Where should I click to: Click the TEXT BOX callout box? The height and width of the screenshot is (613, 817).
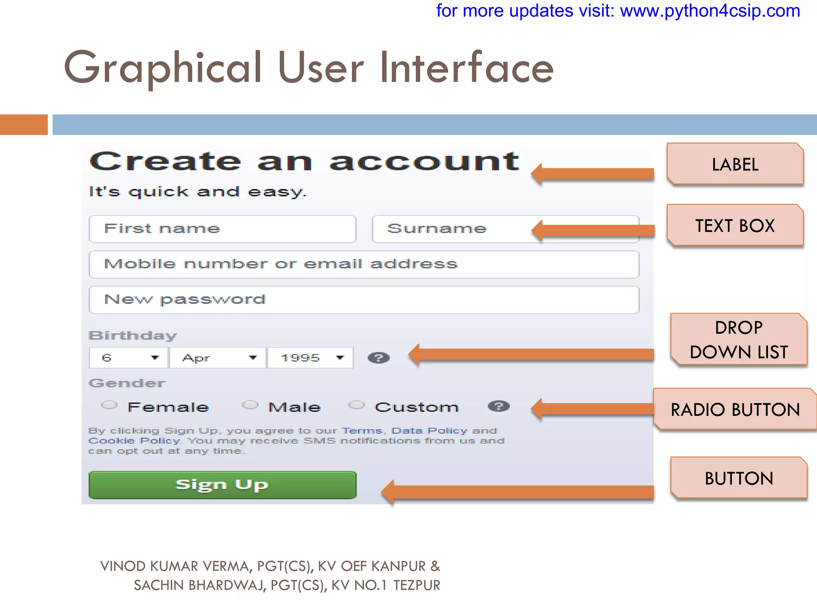[x=735, y=226]
